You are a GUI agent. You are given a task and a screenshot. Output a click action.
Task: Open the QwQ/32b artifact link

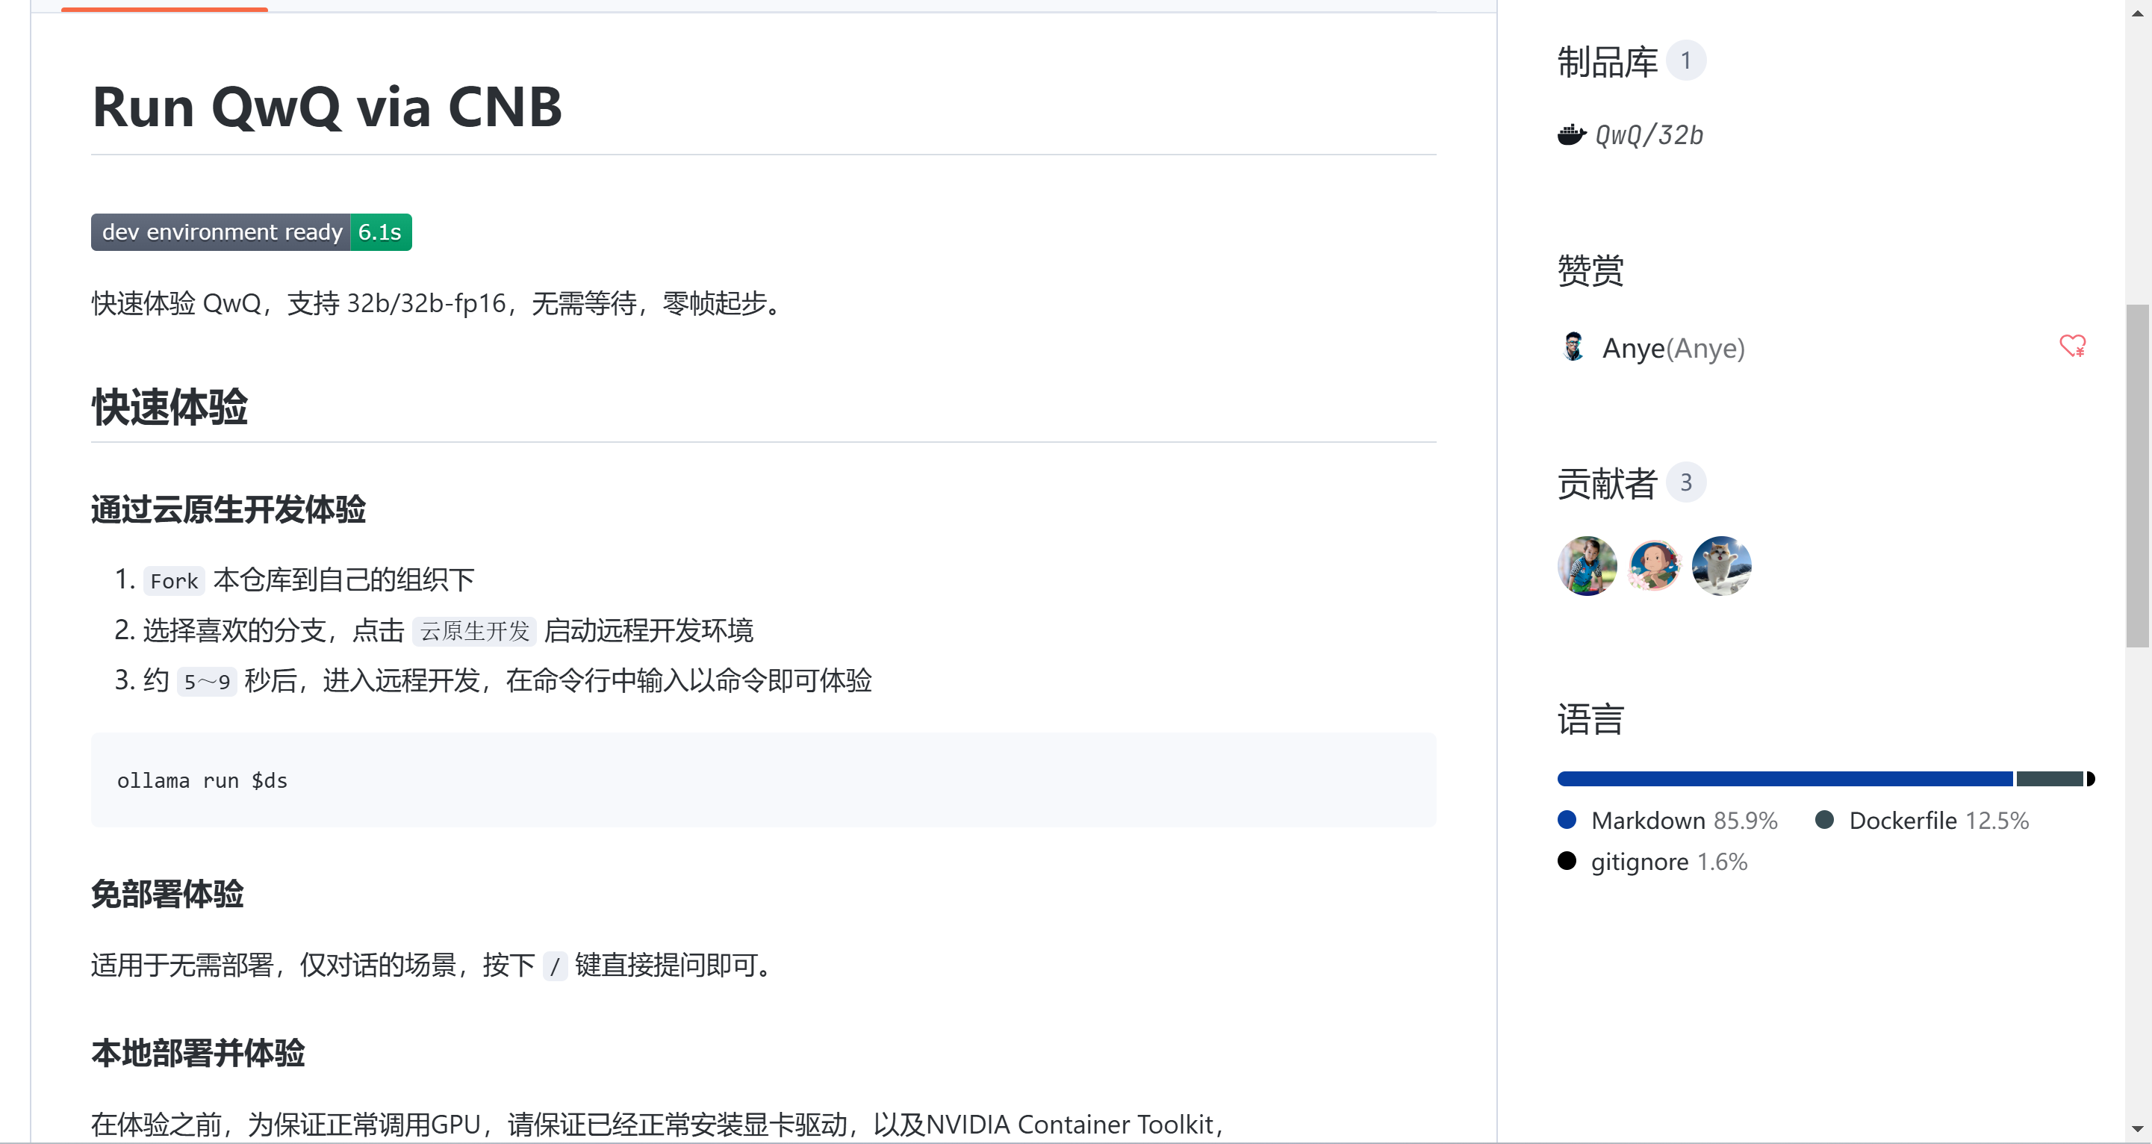coord(1649,134)
